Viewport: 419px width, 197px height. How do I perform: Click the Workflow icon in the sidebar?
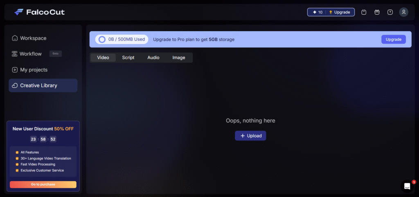(15, 54)
